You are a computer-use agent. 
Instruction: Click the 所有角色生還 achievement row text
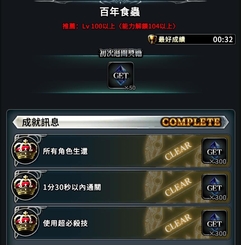[65, 151]
